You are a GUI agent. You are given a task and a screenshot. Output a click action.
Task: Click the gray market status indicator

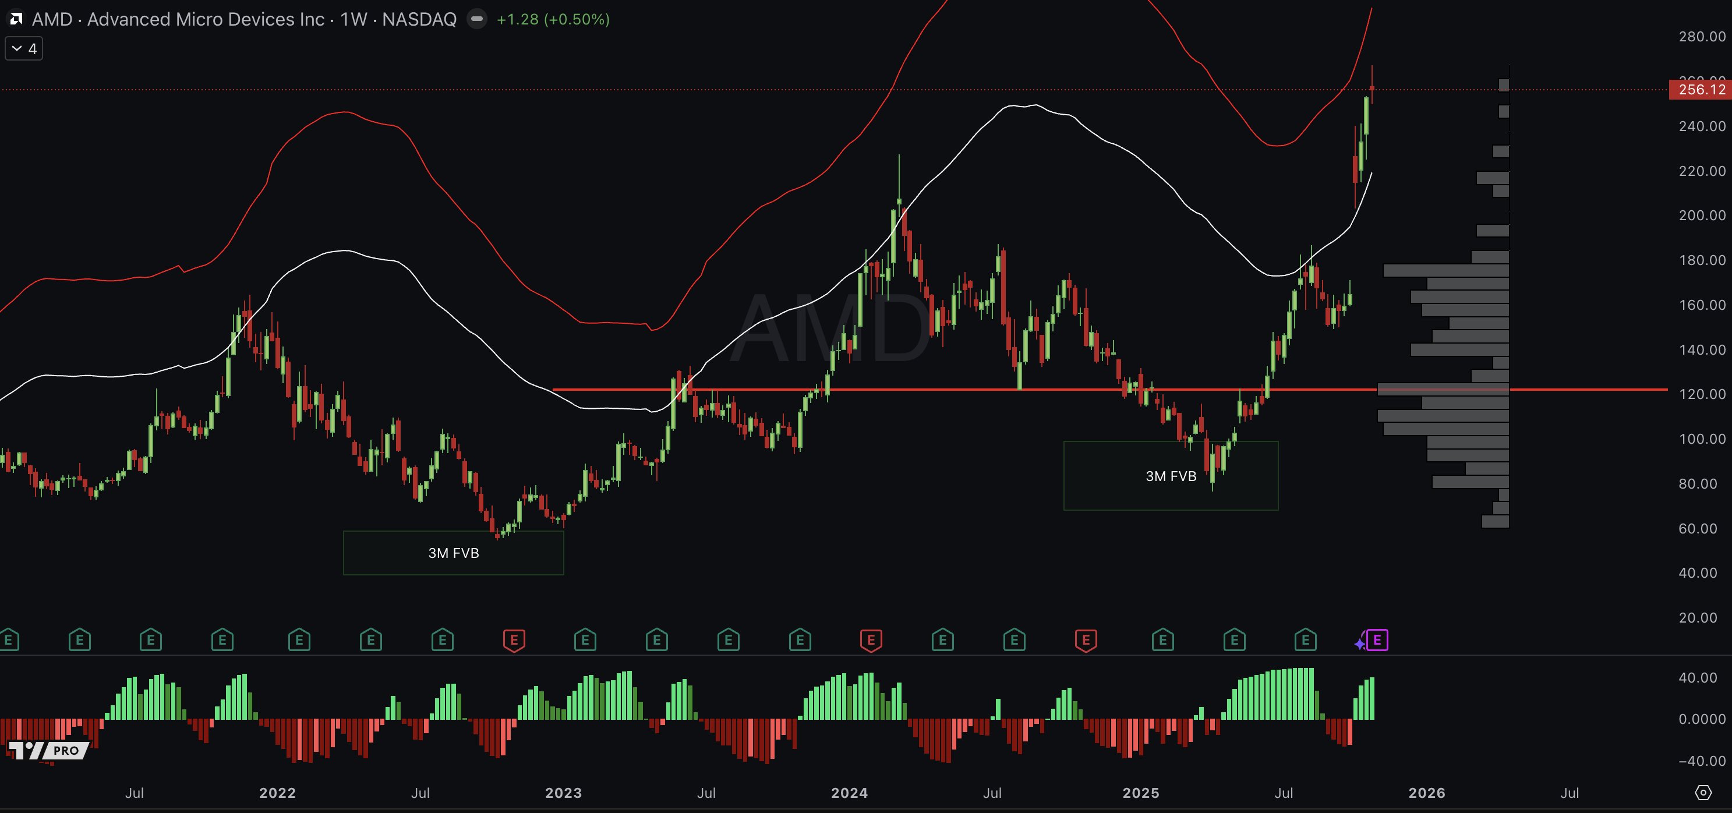(477, 19)
